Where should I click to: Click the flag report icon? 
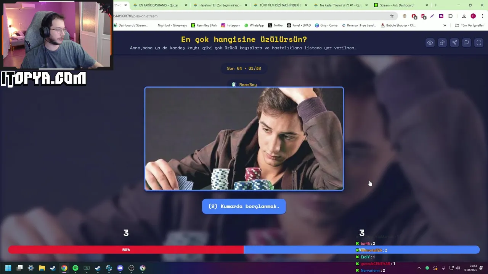tap(467, 43)
